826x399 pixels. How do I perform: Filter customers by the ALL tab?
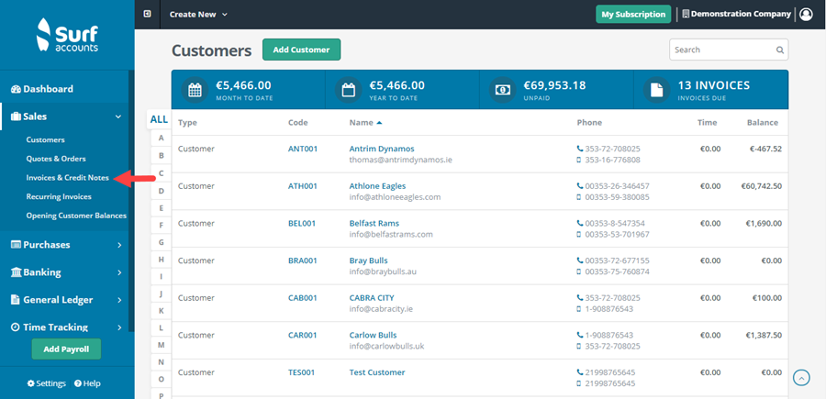(x=159, y=119)
